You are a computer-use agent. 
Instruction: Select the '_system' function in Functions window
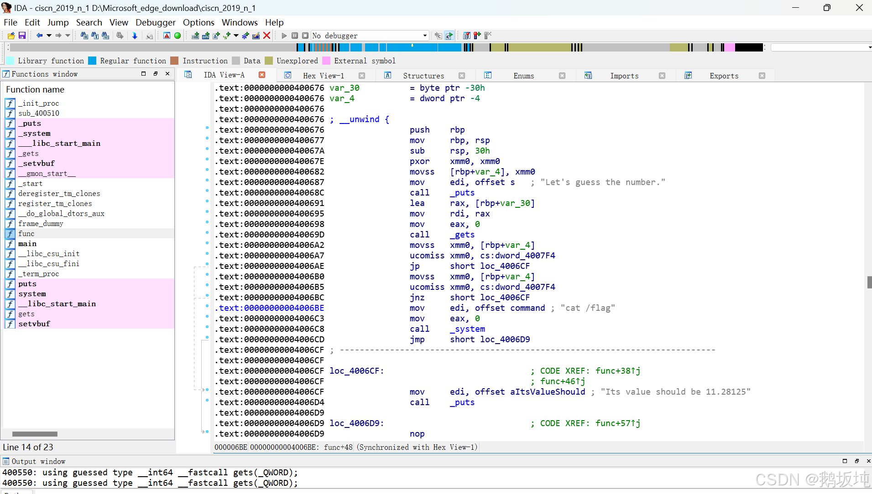pyautogui.click(x=35, y=134)
